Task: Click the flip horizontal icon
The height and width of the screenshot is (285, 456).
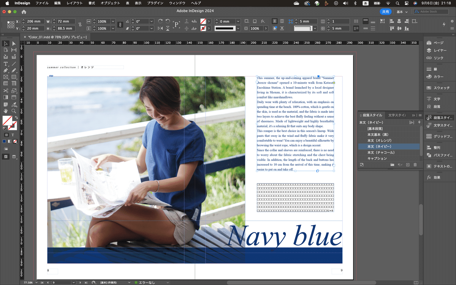Action: (160, 28)
